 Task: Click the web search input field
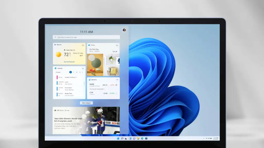86,37
